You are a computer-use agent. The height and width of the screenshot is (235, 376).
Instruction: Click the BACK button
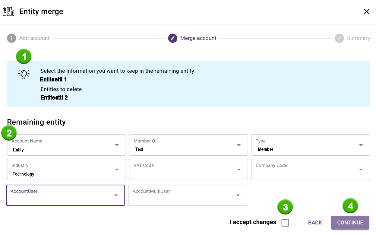315,222
